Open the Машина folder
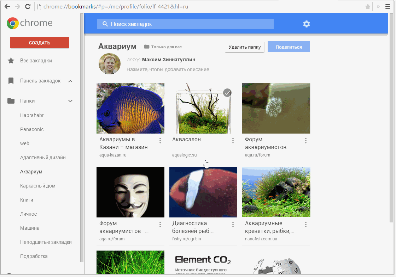 tap(30, 228)
